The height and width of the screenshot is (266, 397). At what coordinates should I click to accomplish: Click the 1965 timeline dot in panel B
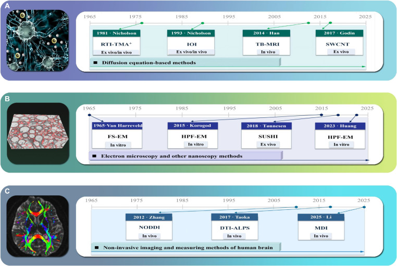coord(90,115)
